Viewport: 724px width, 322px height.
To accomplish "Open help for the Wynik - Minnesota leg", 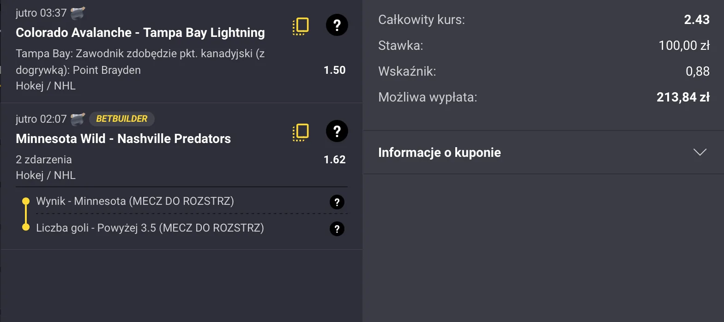I will click(x=337, y=202).
